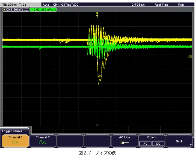Click the CH1: -247 mV trigger level readout
195x157 pixels.
(66, 5)
